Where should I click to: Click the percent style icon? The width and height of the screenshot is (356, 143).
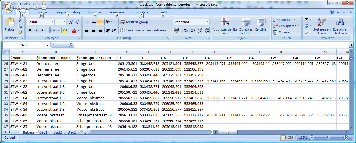[186, 30]
